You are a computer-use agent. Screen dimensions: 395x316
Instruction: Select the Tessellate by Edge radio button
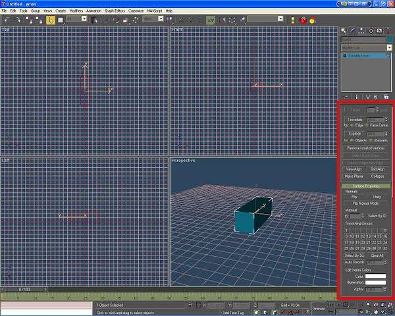[x=352, y=125]
